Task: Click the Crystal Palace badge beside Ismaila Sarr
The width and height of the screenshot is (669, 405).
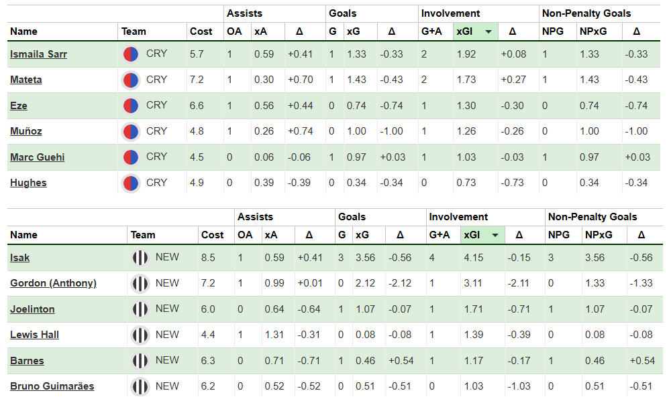Action: coord(131,54)
